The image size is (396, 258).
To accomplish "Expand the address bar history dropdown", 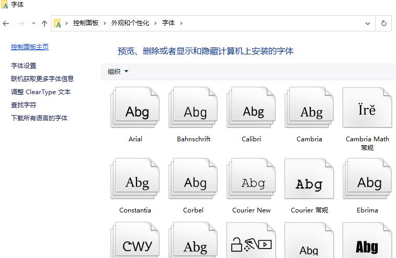I will pos(368,24).
